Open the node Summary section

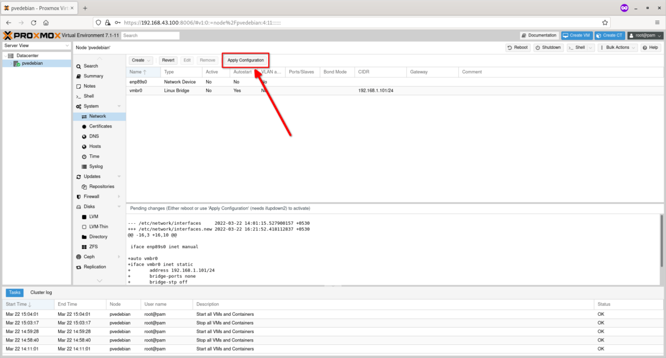93,76
